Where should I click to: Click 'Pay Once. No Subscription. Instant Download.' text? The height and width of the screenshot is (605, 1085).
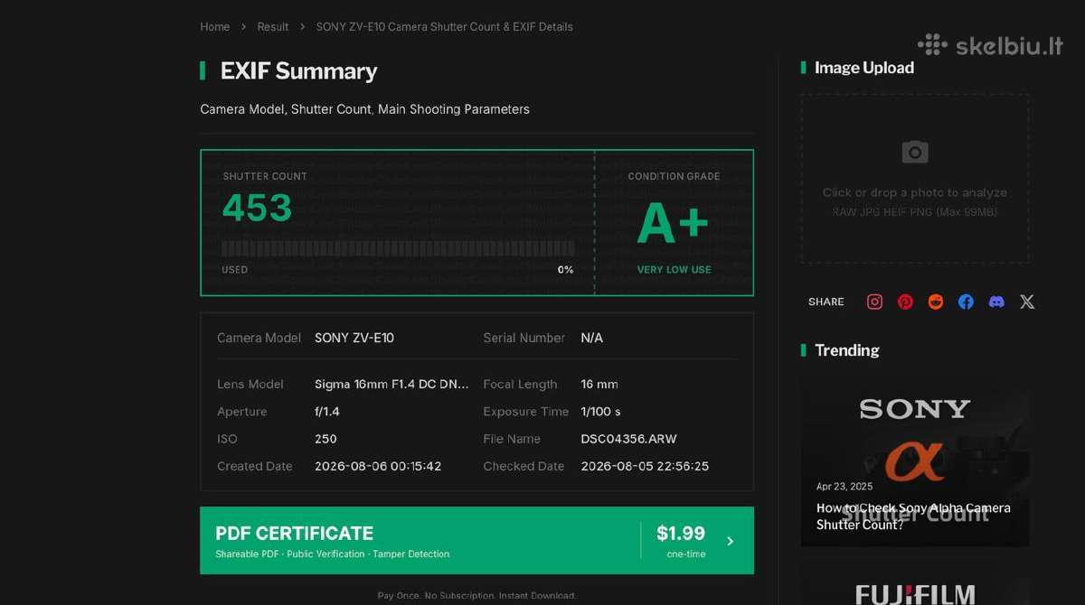coord(476,596)
